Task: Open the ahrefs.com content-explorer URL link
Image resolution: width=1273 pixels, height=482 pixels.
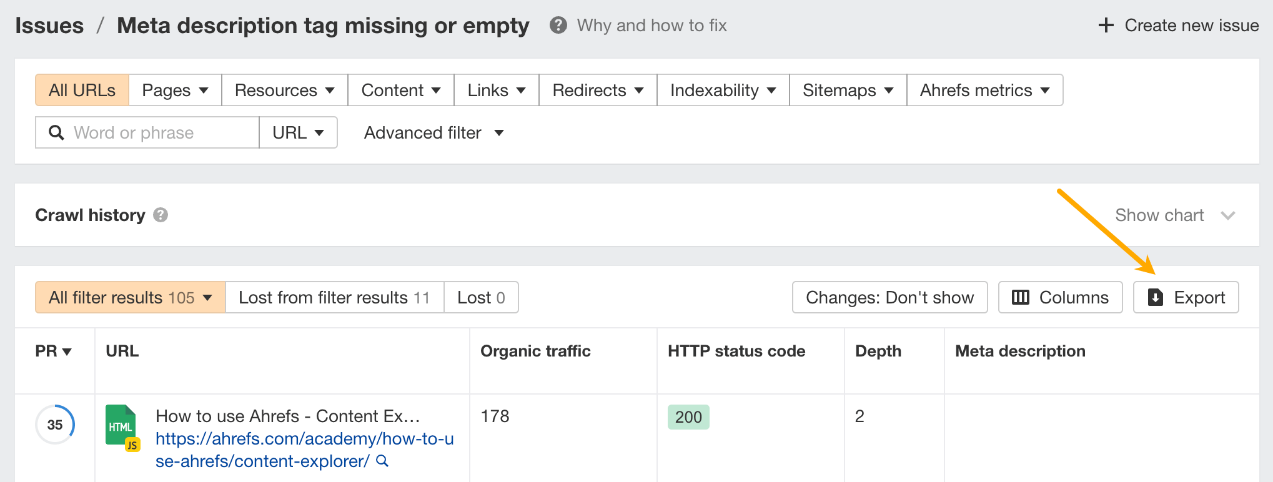Action: click(x=305, y=450)
